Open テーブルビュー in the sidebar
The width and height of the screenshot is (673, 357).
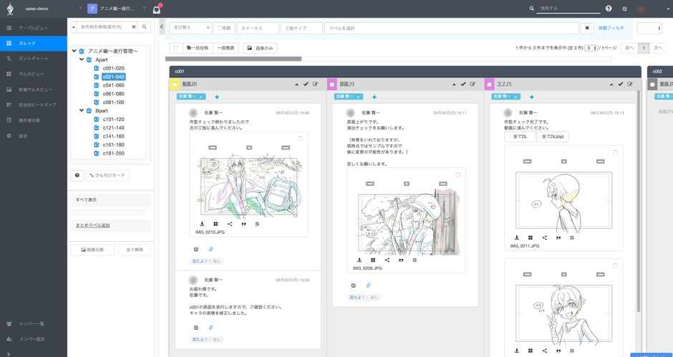pyautogui.click(x=33, y=28)
